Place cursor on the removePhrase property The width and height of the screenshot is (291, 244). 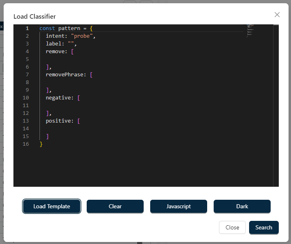point(64,75)
